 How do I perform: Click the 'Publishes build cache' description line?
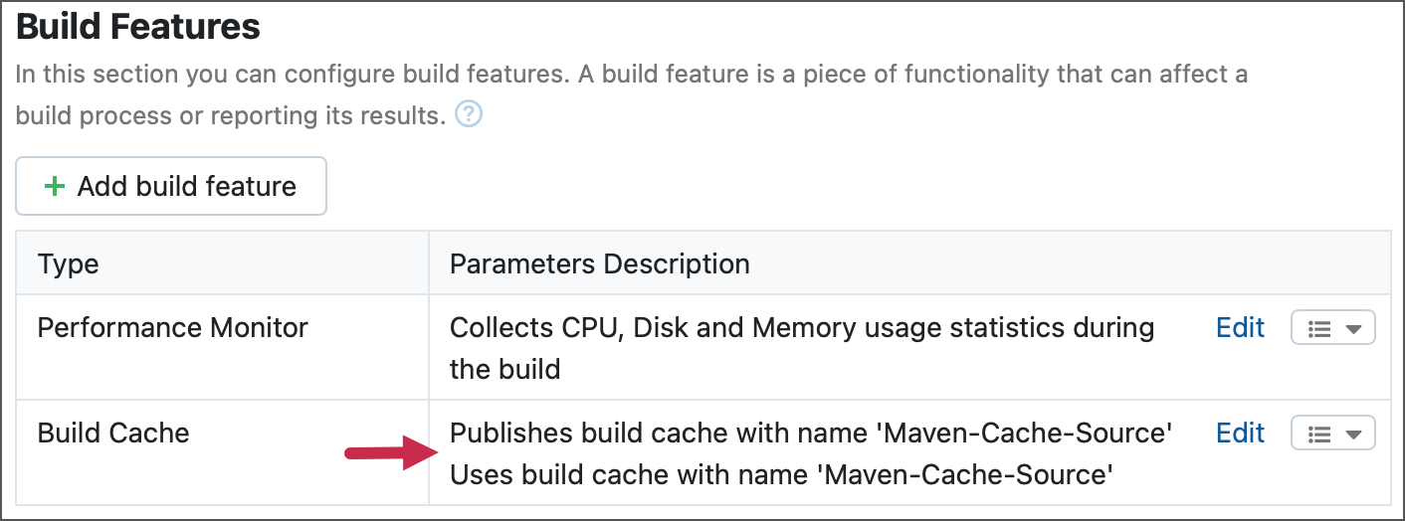click(x=810, y=434)
